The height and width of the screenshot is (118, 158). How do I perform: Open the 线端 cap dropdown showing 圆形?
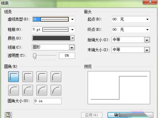[72, 48]
